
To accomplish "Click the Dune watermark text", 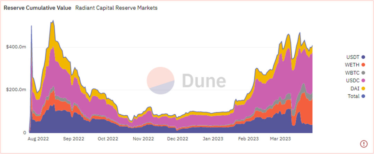I will click(x=204, y=80).
